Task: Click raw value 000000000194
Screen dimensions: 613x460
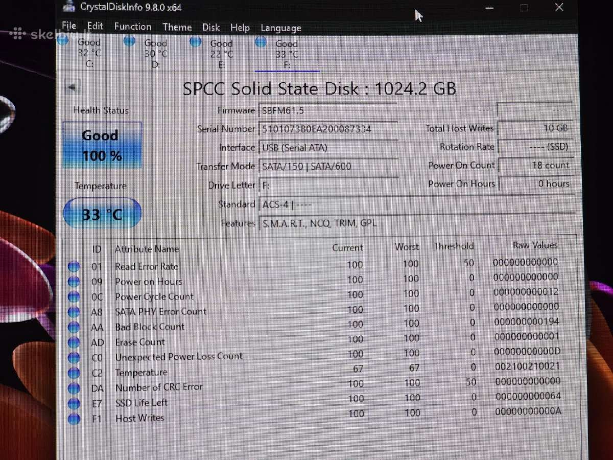Action: tap(526, 321)
